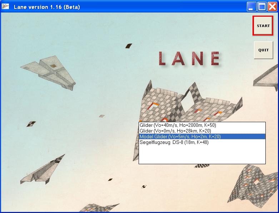The width and height of the screenshot is (279, 213).
Task: Close the Lane window
Action: pyautogui.click(x=272, y=7)
